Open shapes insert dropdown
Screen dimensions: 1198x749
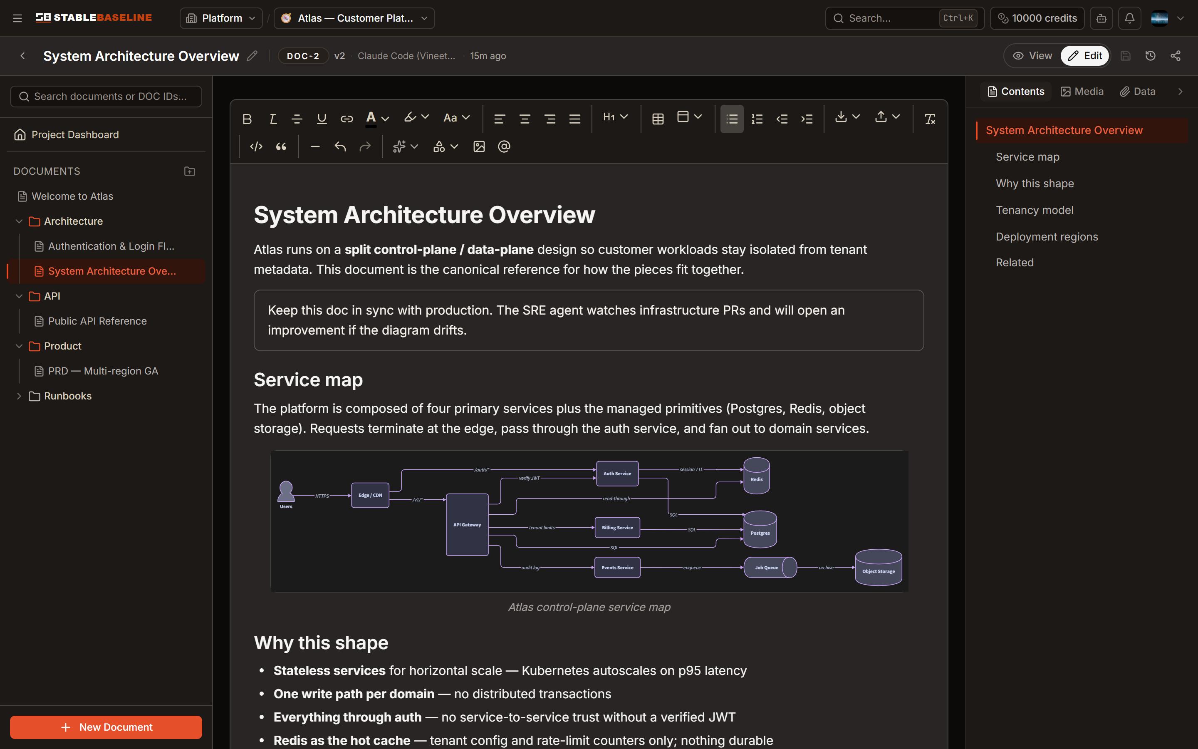(446, 146)
